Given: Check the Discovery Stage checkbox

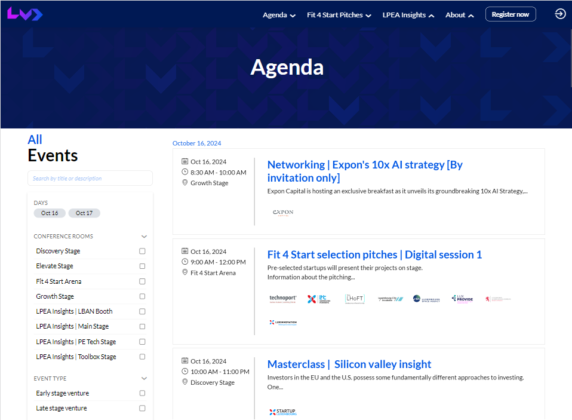Looking at the screenshot, I should point(142,252).
